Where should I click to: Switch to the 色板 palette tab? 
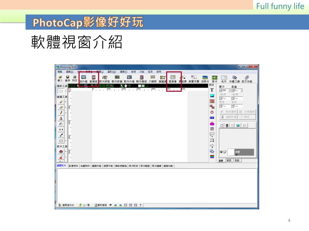pos(237,161)
